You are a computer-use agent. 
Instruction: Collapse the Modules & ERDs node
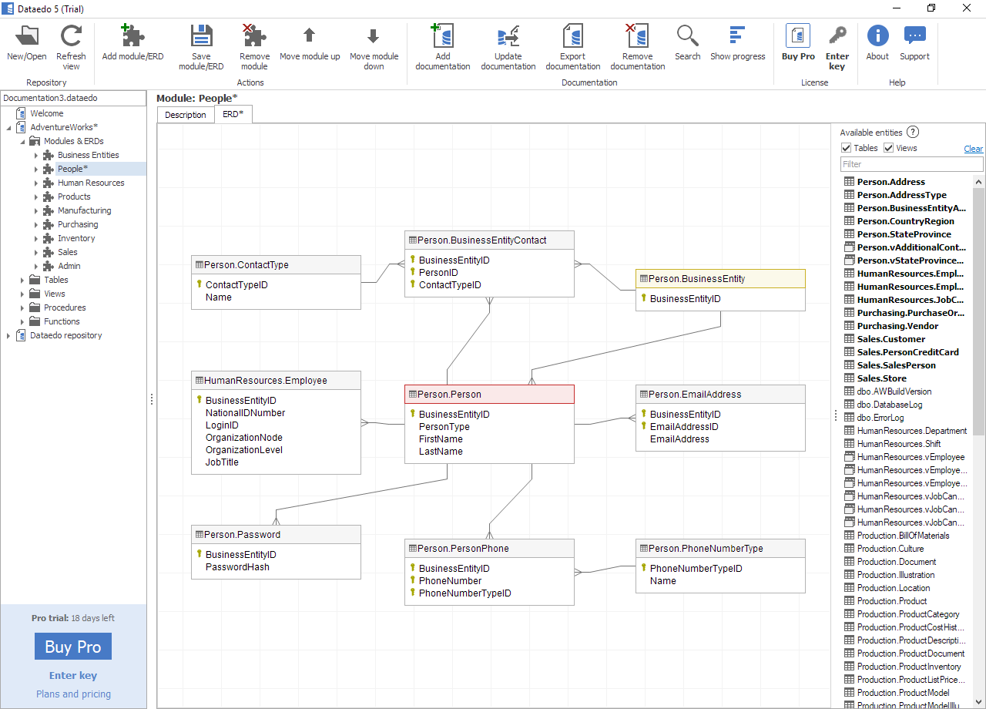point(22,141)
